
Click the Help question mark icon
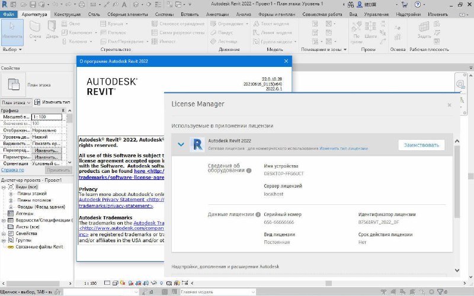pyautogui.click(x=418, y=5)
